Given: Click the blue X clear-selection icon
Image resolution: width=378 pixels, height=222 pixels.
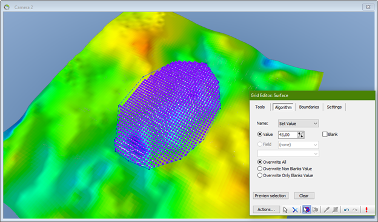Looking at the screenshot, I should 295,209.
